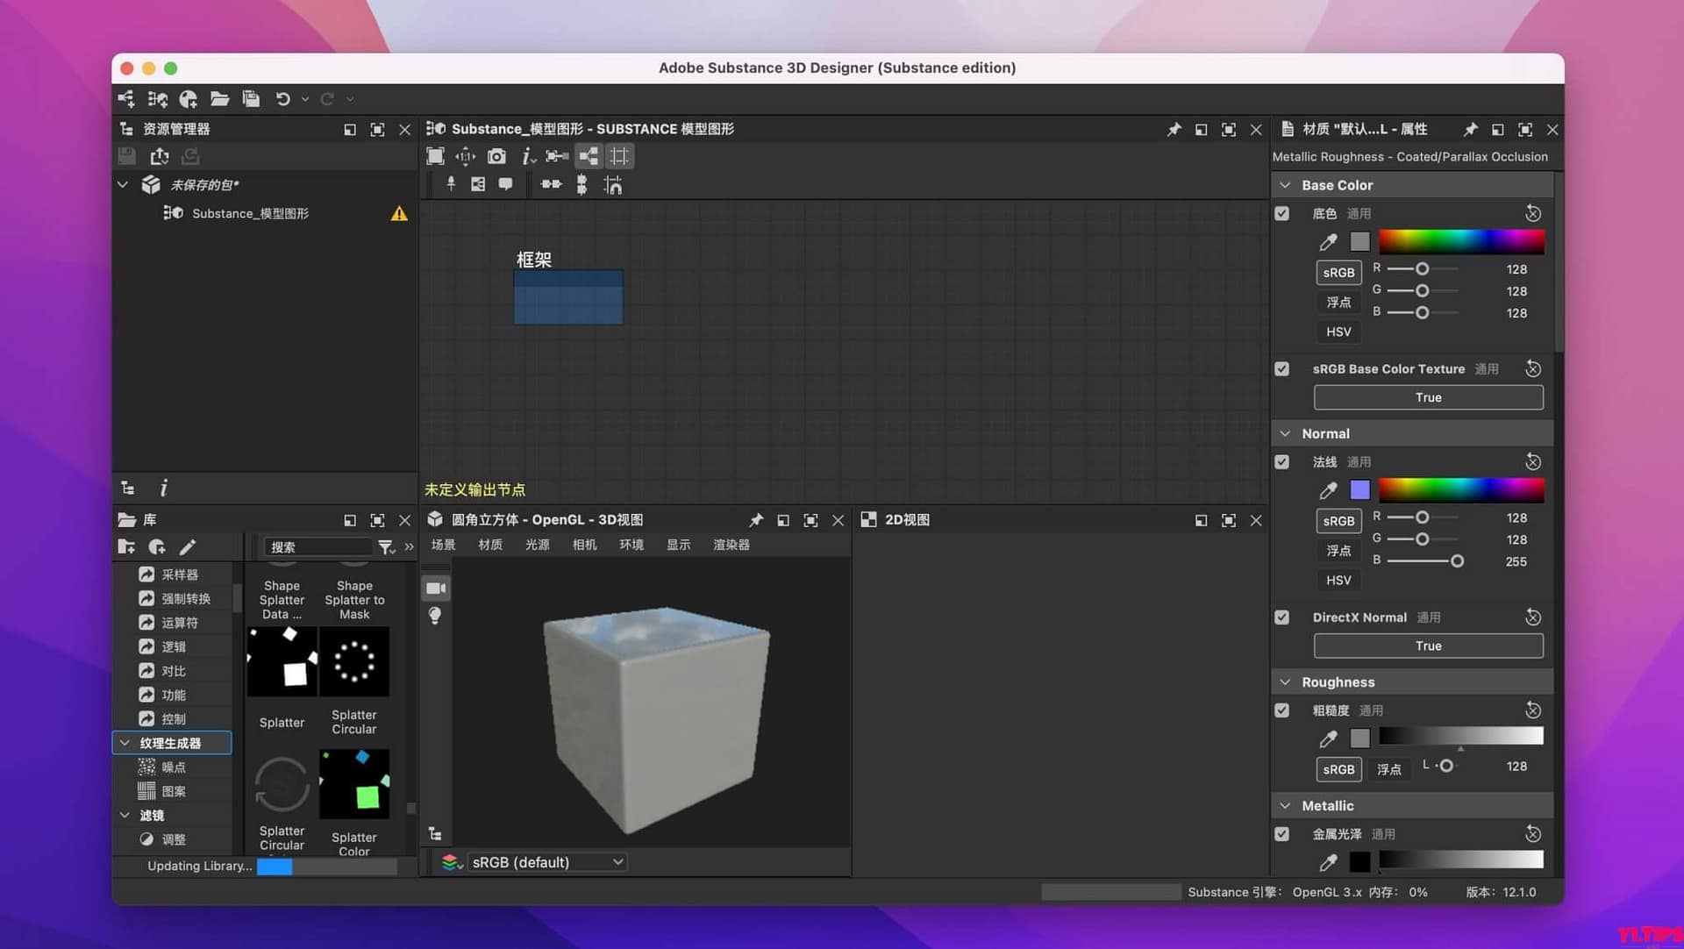Image resolution: width=1684 pixels, height=949 pixels.
Task: Open the sRGB (default) color space dropdown
Action: click(546, 861)
